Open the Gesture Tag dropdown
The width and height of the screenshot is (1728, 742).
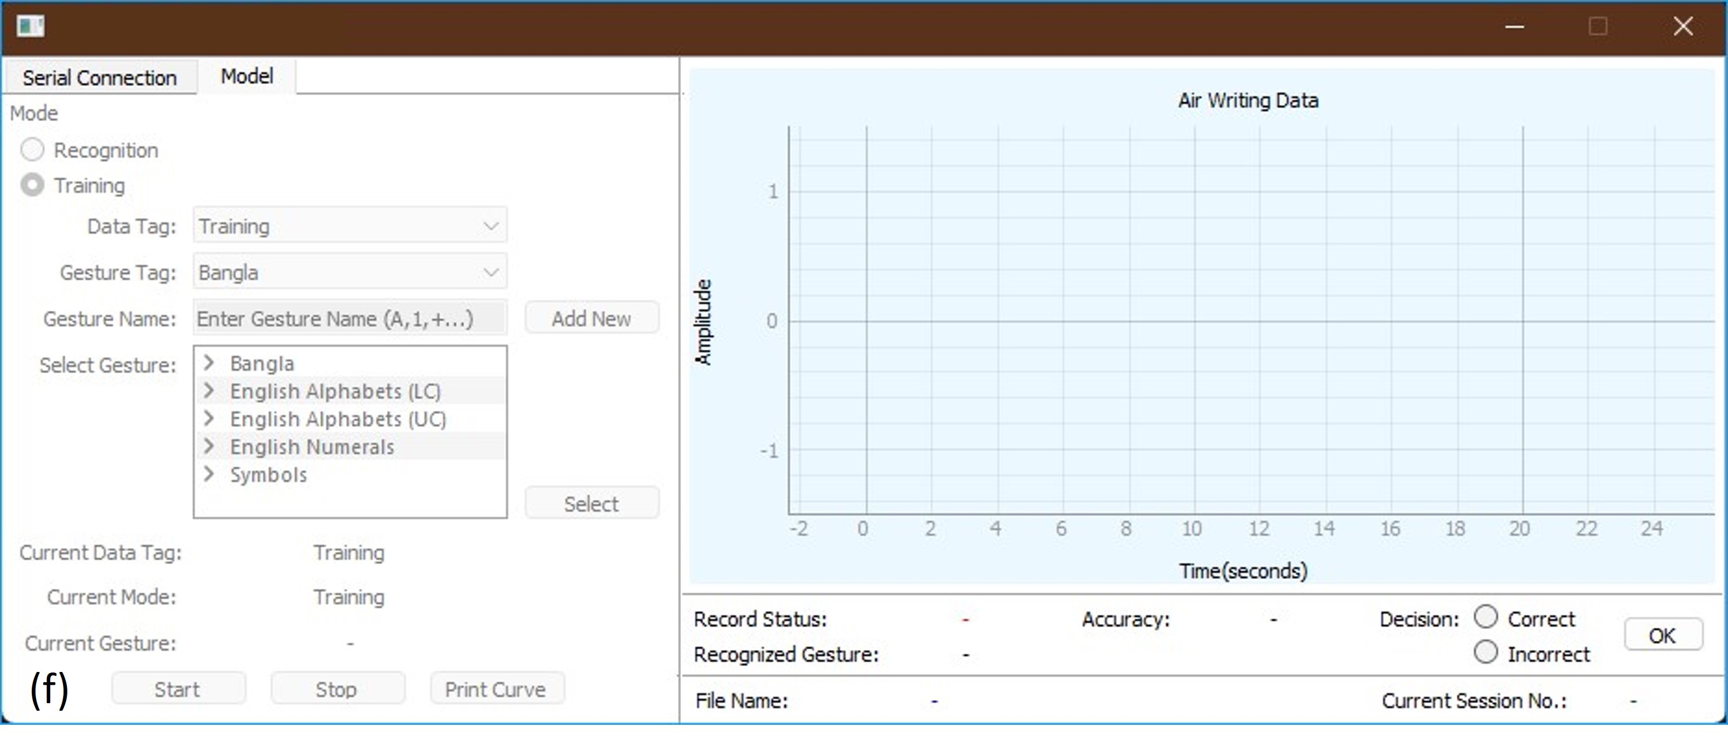pos(349,272)
